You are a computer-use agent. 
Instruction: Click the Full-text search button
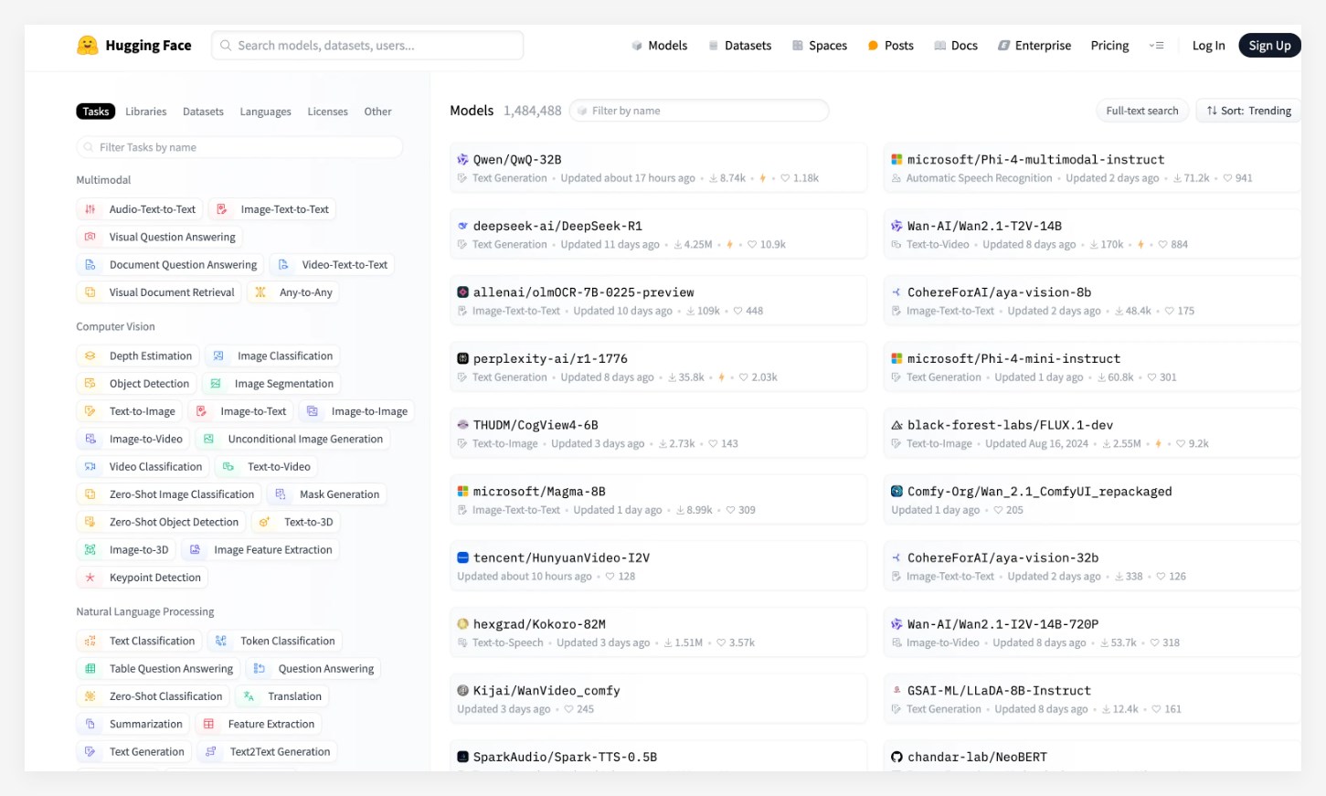point(1141,111)
